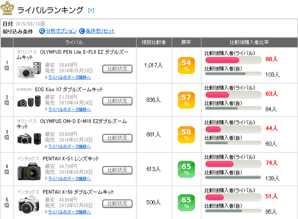Expand ライバルのデータ推移へ for OLYMPUS PEN Lite

68,77
